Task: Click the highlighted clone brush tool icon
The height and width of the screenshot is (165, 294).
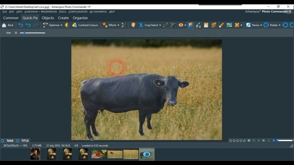Action: coord(191,25)
